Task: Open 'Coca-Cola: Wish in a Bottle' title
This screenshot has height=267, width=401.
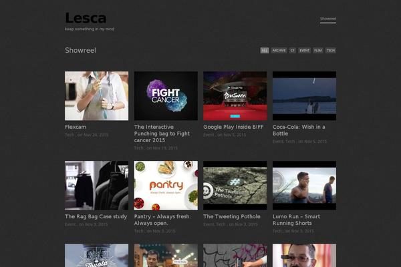Action: [x=299, y=130]
